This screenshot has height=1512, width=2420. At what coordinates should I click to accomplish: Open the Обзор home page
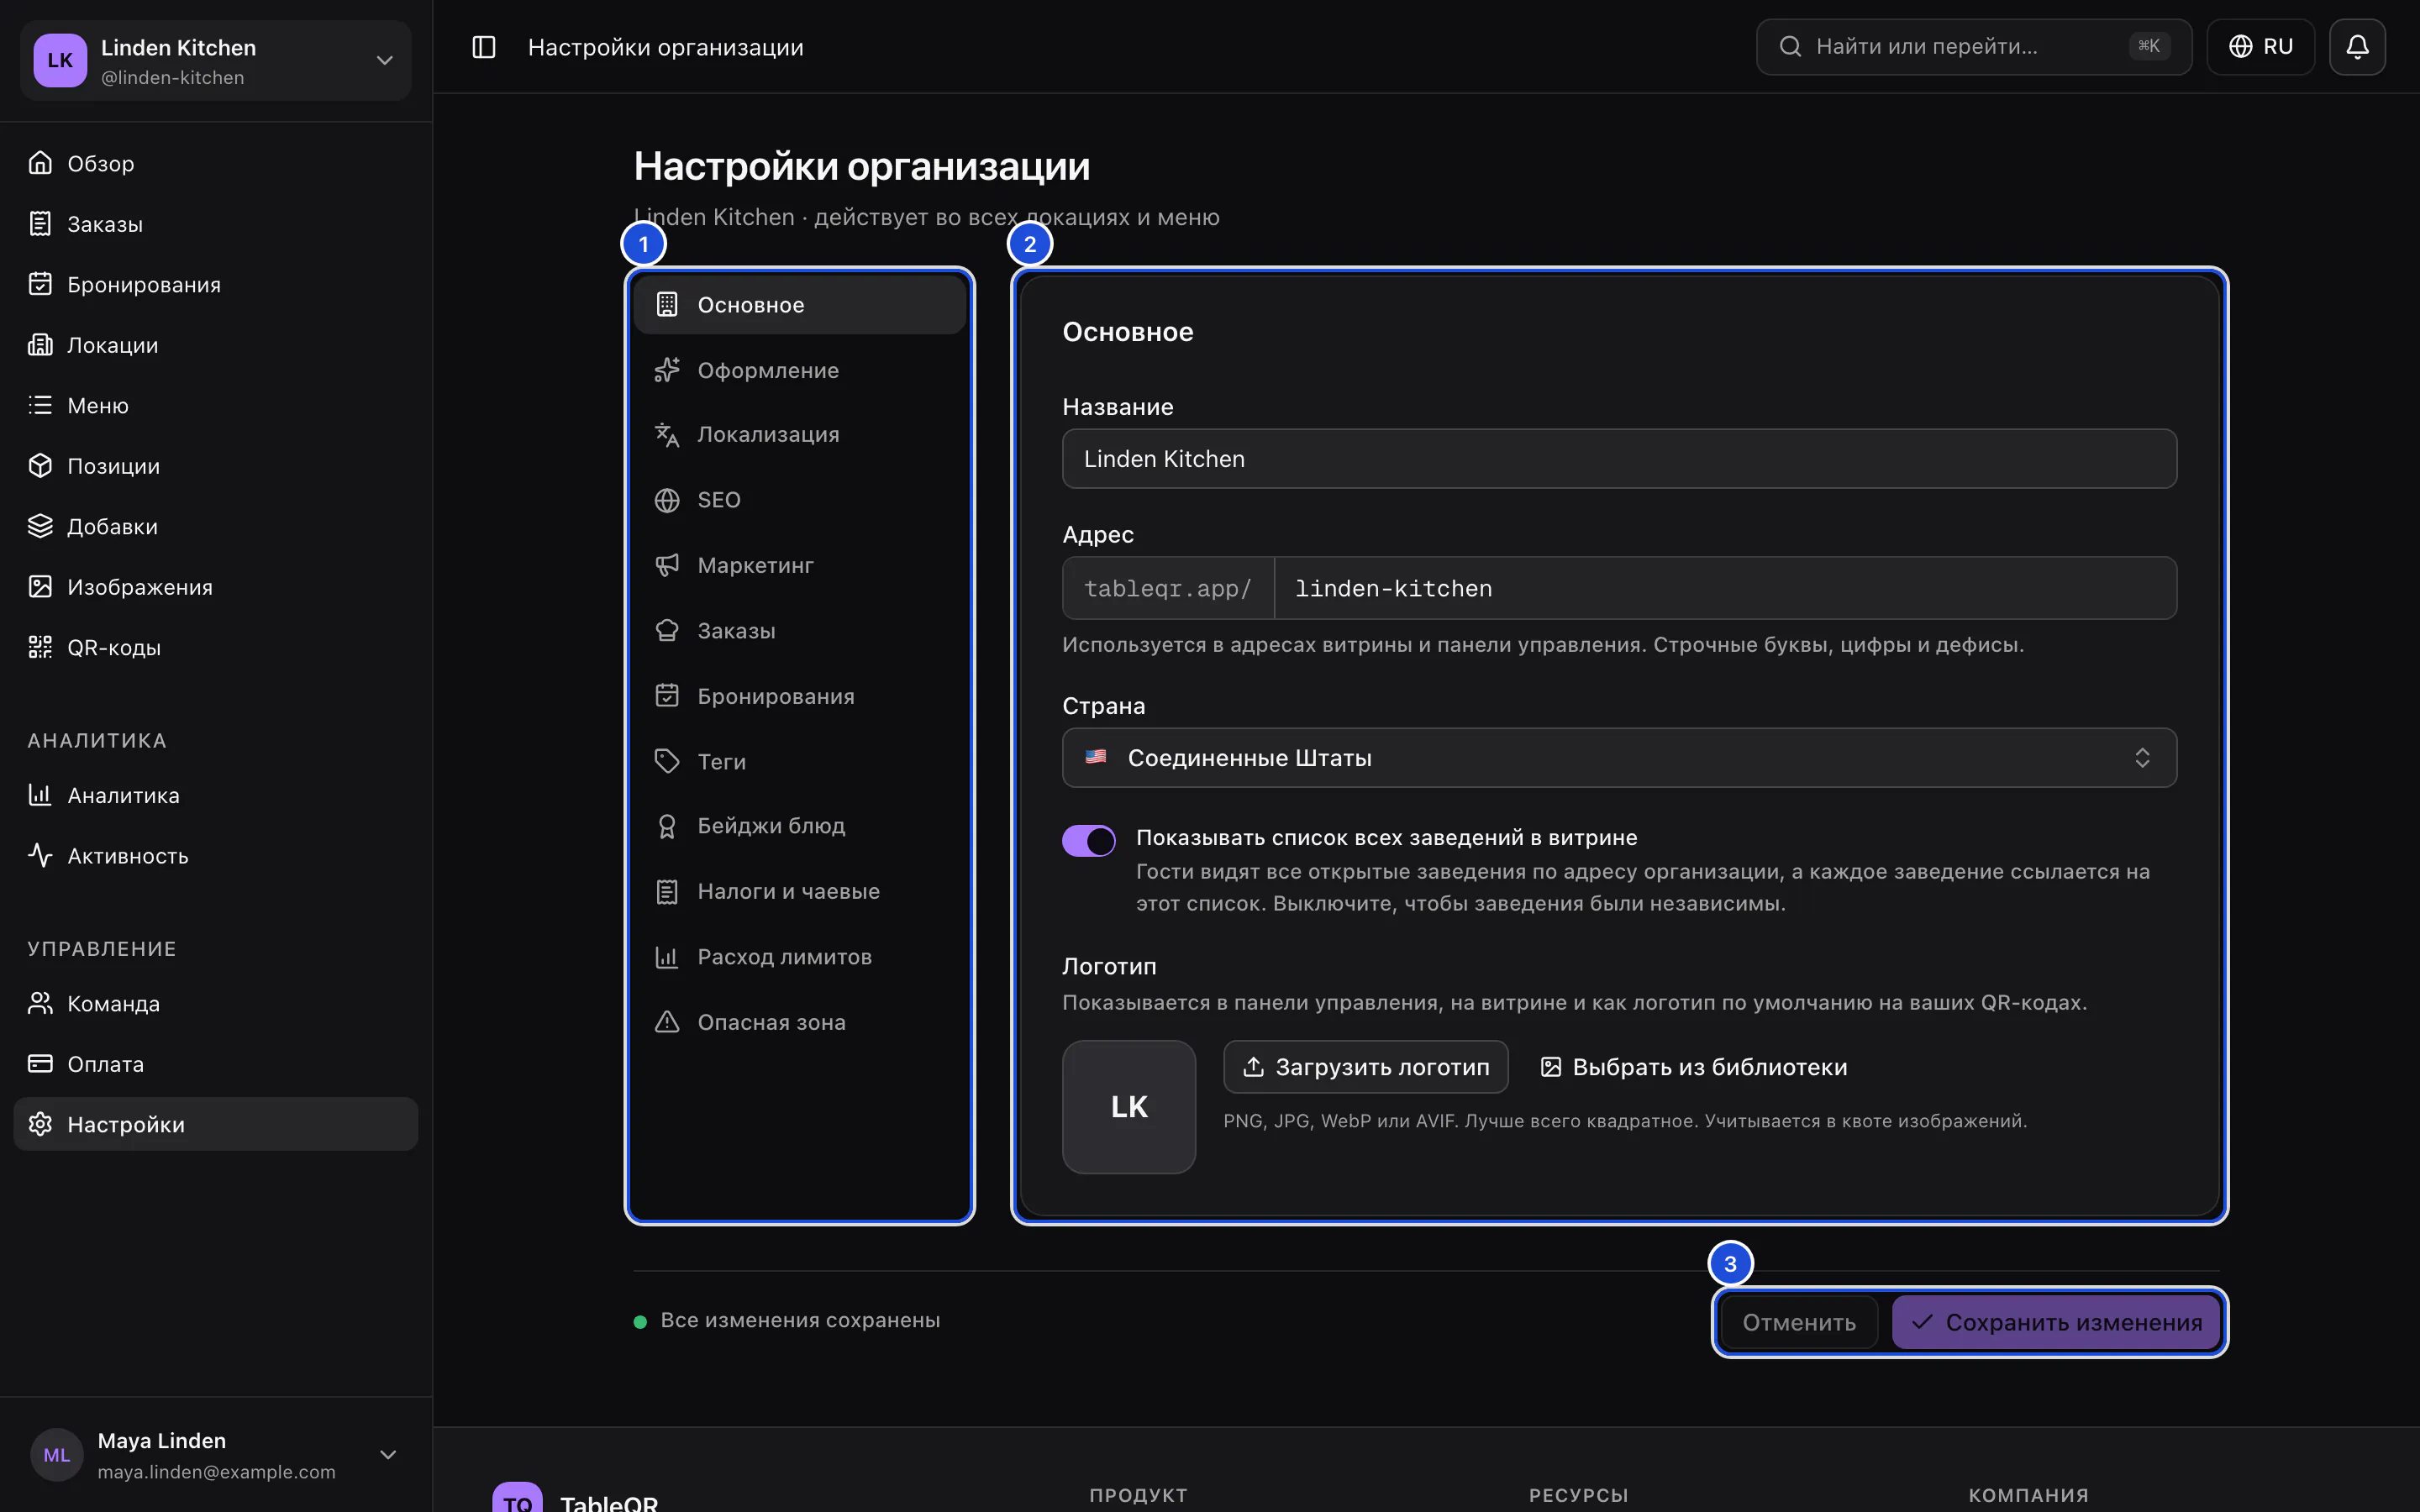(216, 163)
